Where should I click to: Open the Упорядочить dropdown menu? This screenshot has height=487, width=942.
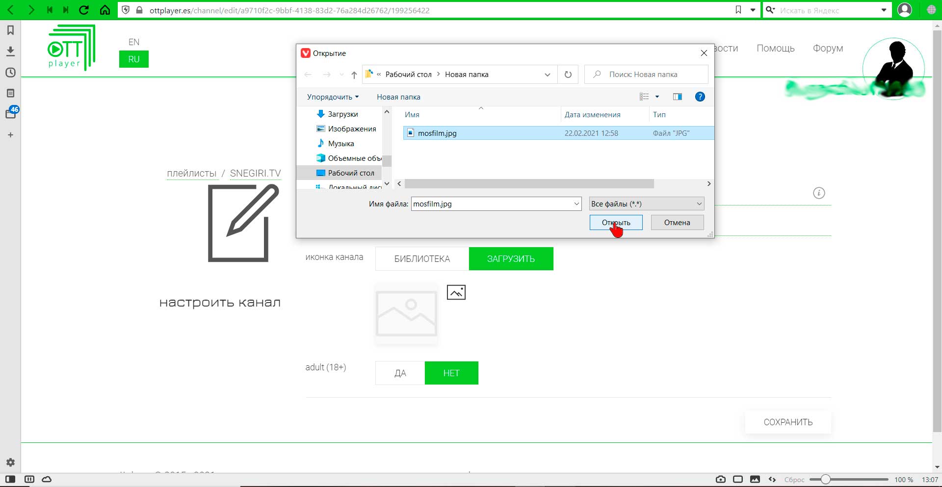(333, 97)
